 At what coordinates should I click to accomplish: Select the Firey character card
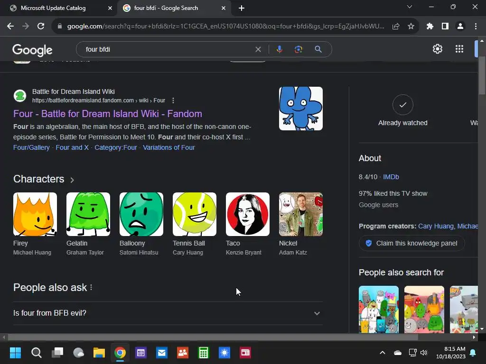pos(35,224)
